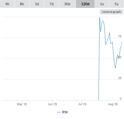Choose the 7d time range tab
124x119 pixels.
point(52,4)
